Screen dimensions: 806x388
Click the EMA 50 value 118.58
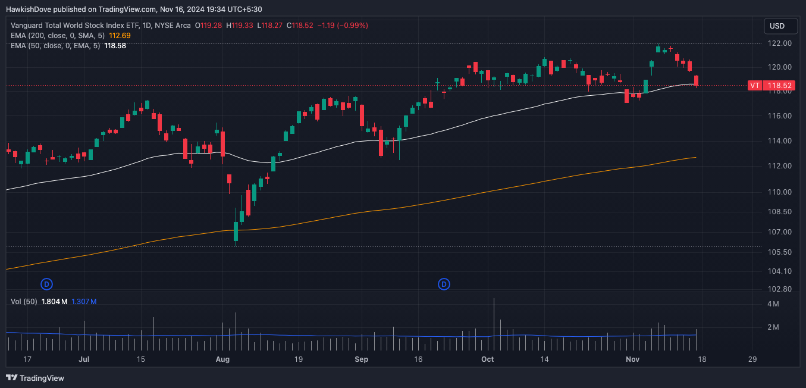pos(115,45)
